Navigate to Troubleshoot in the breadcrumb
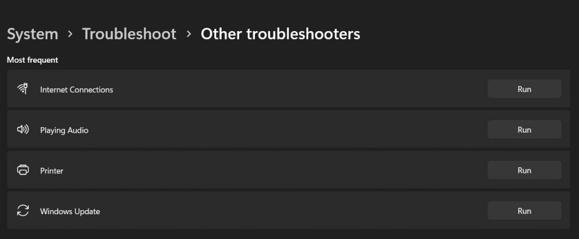The height and width of the screenshot is (239, 579). pos(129,34)
